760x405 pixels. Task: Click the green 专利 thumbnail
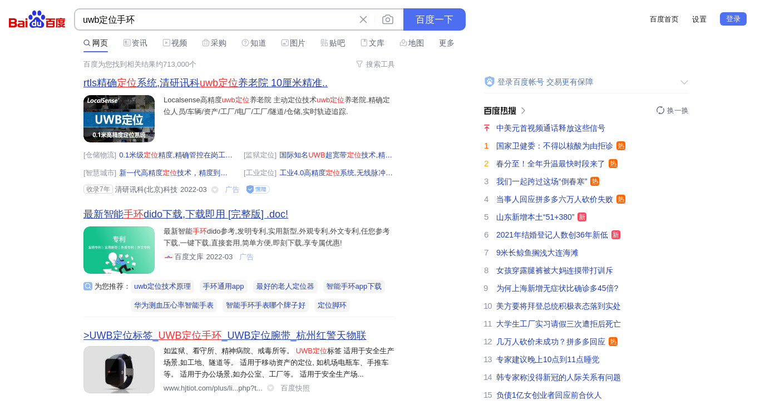[119, 250]
